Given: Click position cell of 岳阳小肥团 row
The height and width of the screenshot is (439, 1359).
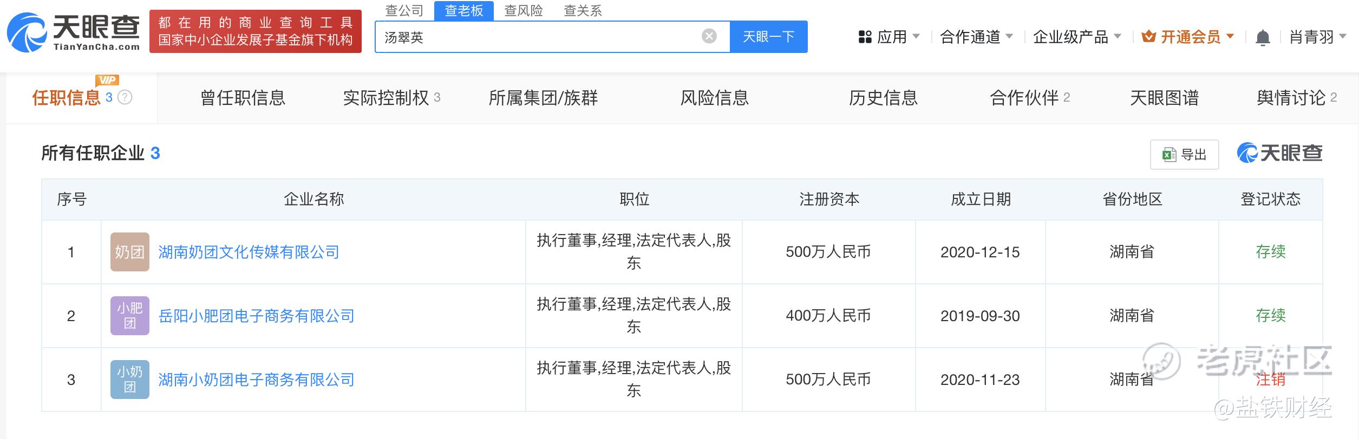Looking at the screenshot, I should 634,316.
